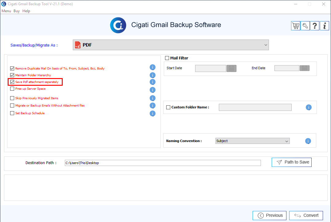Open the Naming Convention Subject dropdown
Screen dimensions: 331x222
click(x=252, y=141)
